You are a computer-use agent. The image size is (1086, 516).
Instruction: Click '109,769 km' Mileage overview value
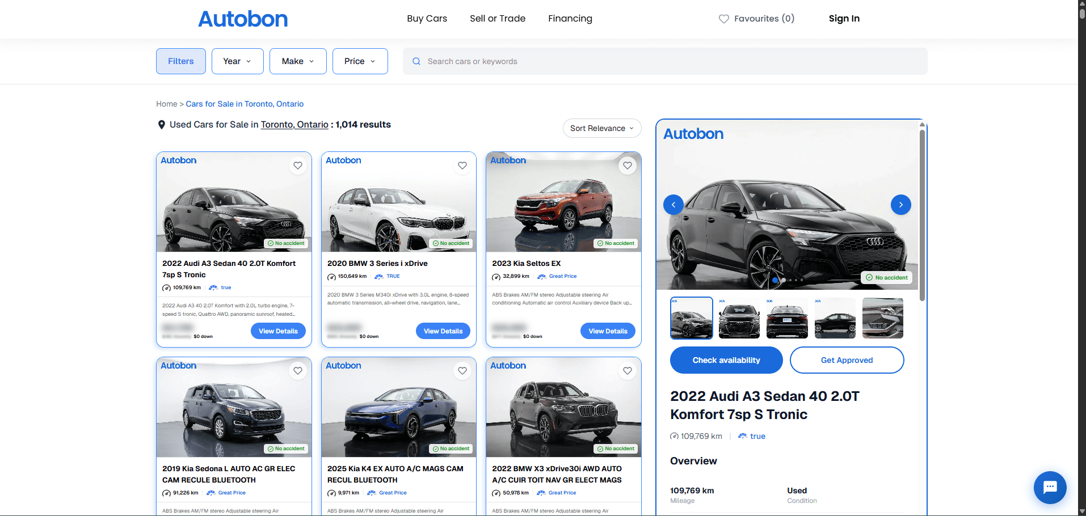coord(692,490)
